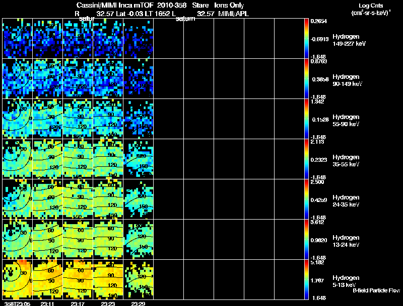
Task: Click the 'Hydrogen 35-55 keV' label
Action: [346, 161]
